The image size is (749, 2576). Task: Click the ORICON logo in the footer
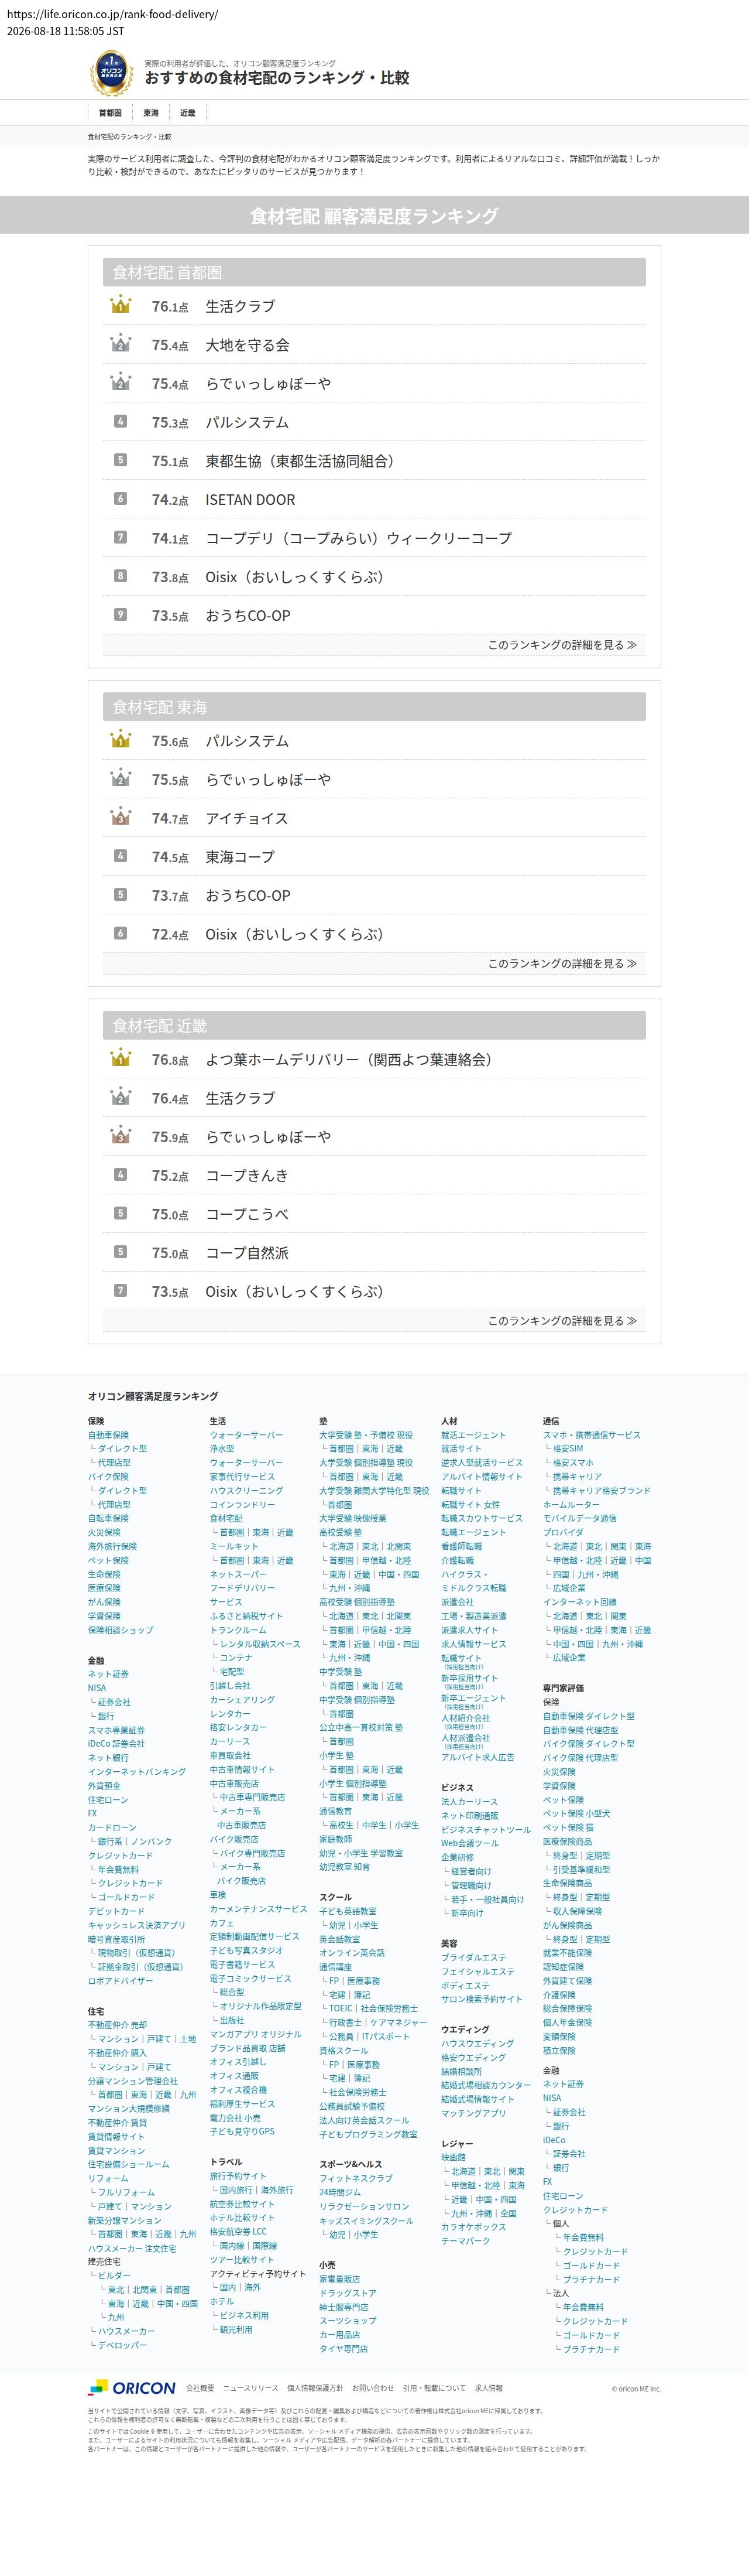(x=131, y=2388)
